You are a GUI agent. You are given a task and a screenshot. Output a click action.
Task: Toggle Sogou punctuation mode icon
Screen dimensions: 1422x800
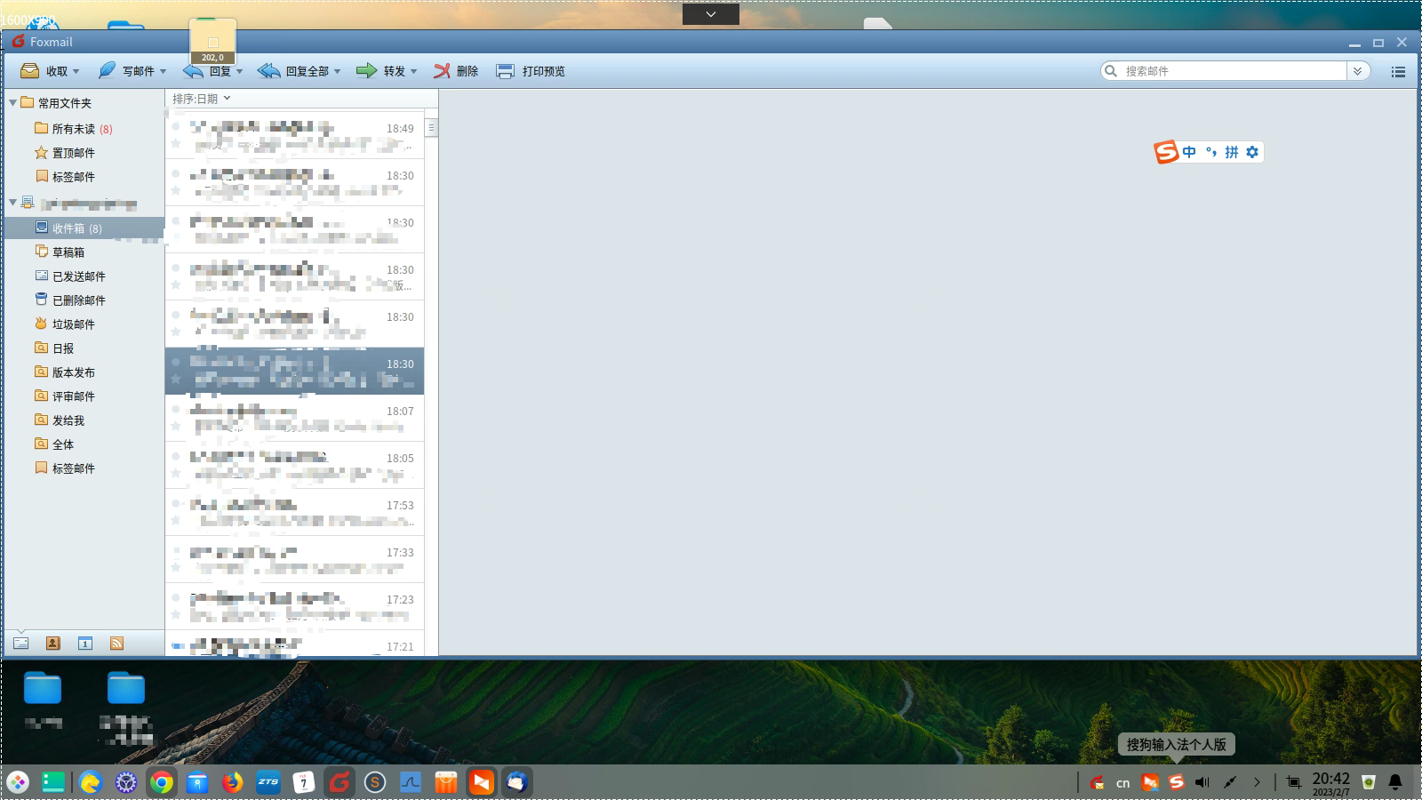(1210, 152)
